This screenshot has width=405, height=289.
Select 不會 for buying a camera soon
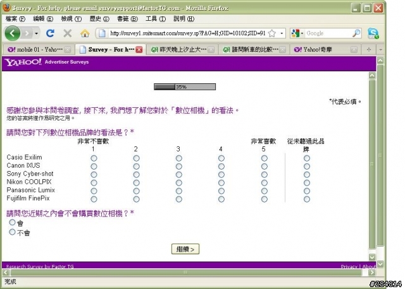(x=12, y=232)
